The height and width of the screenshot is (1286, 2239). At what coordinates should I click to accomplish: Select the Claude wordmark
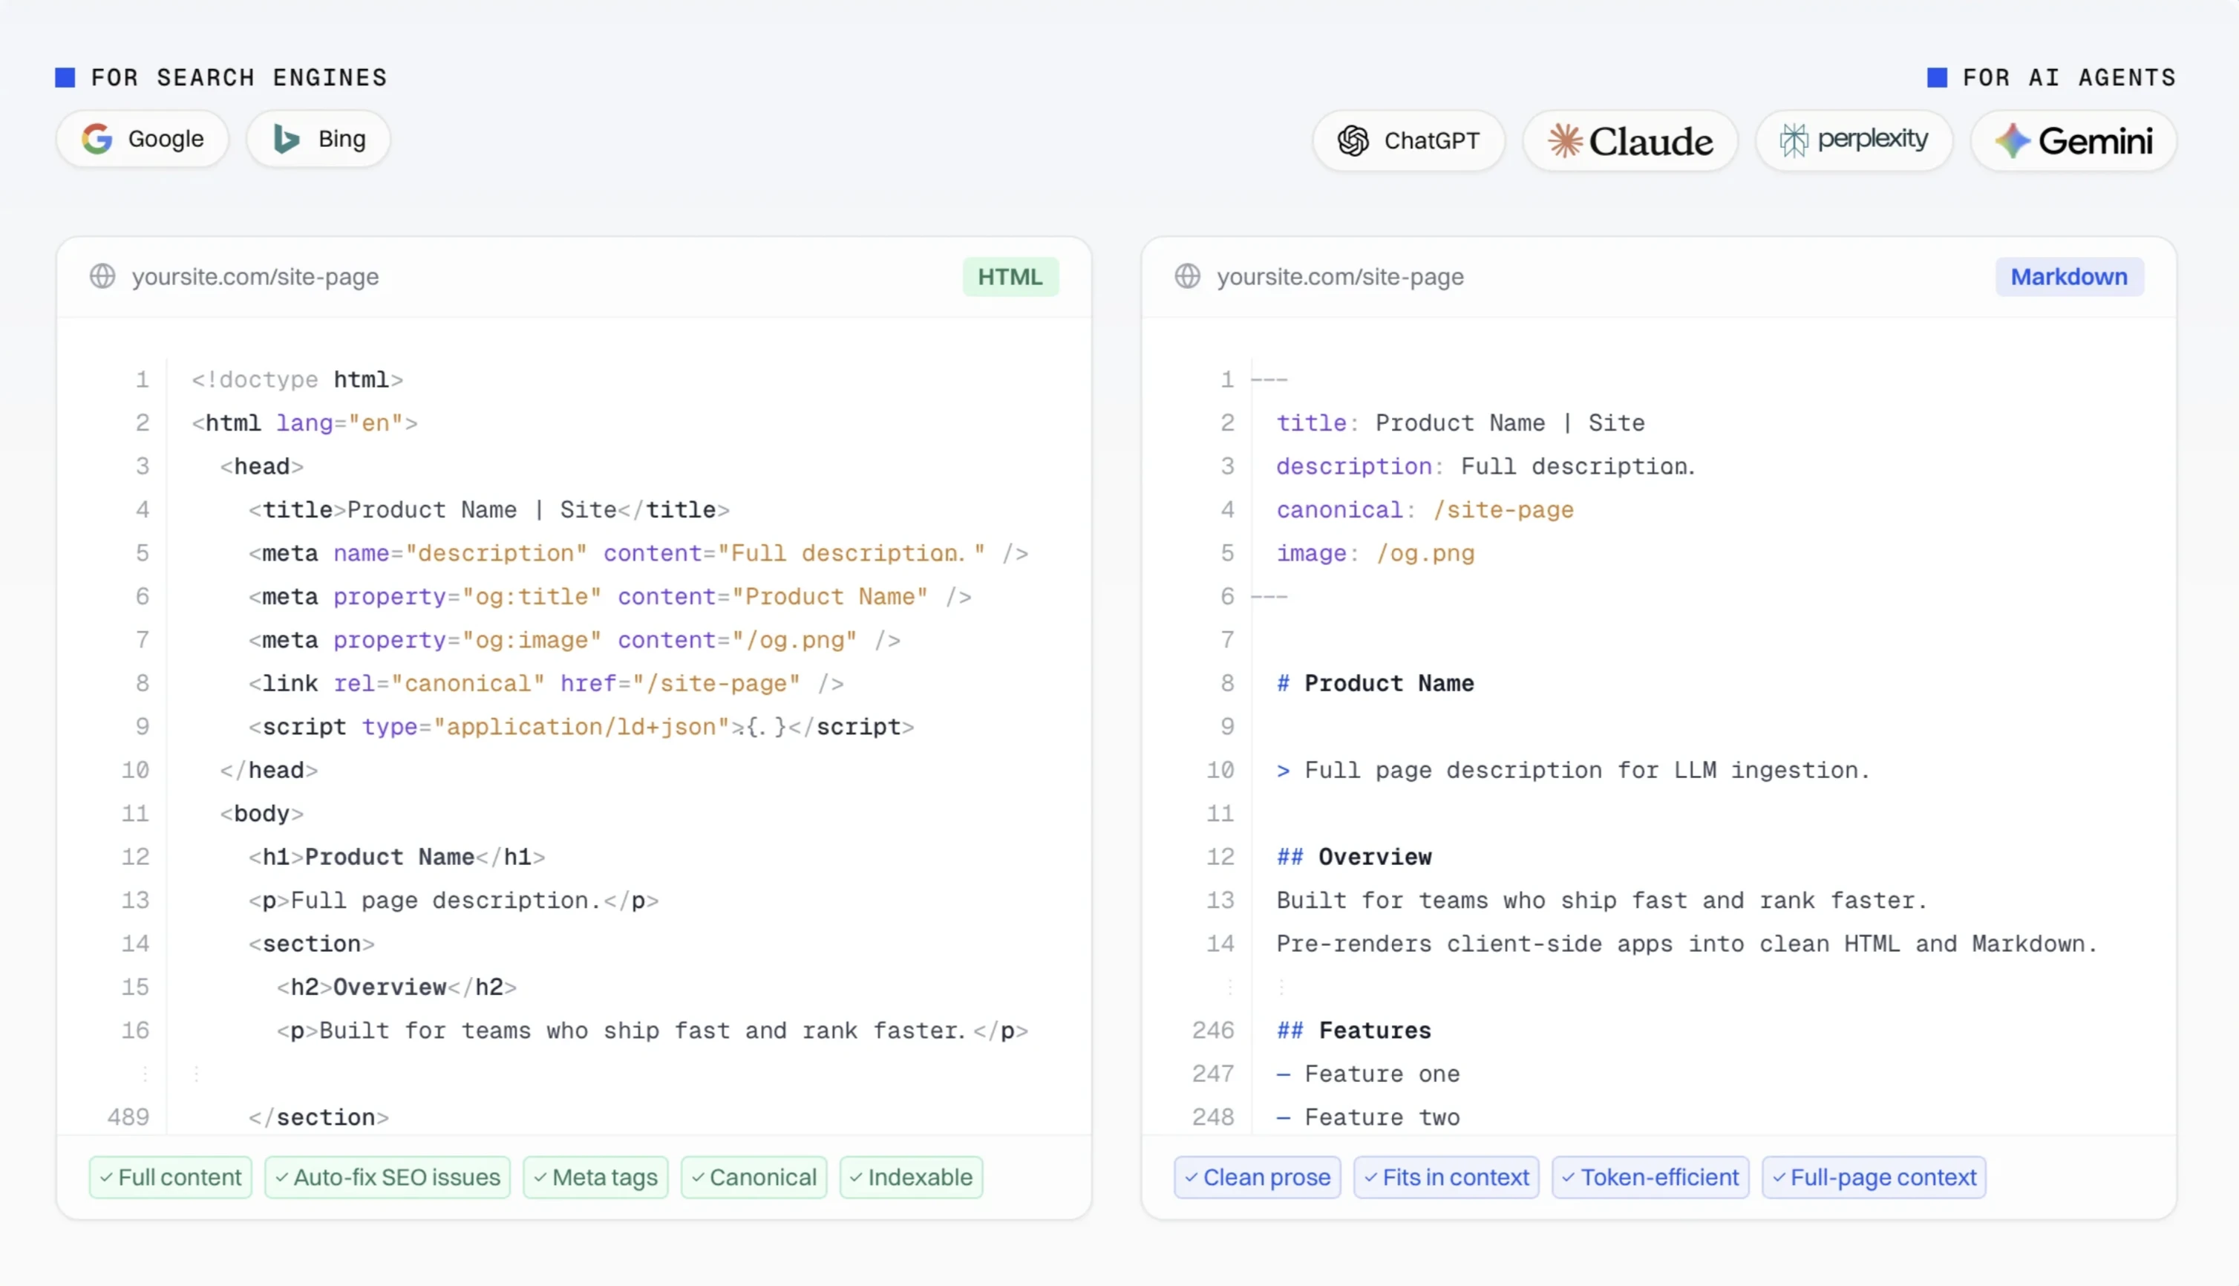[x=1651, y=141]
